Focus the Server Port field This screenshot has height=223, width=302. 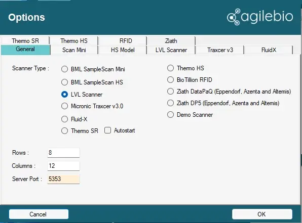(x=63, y=179)
